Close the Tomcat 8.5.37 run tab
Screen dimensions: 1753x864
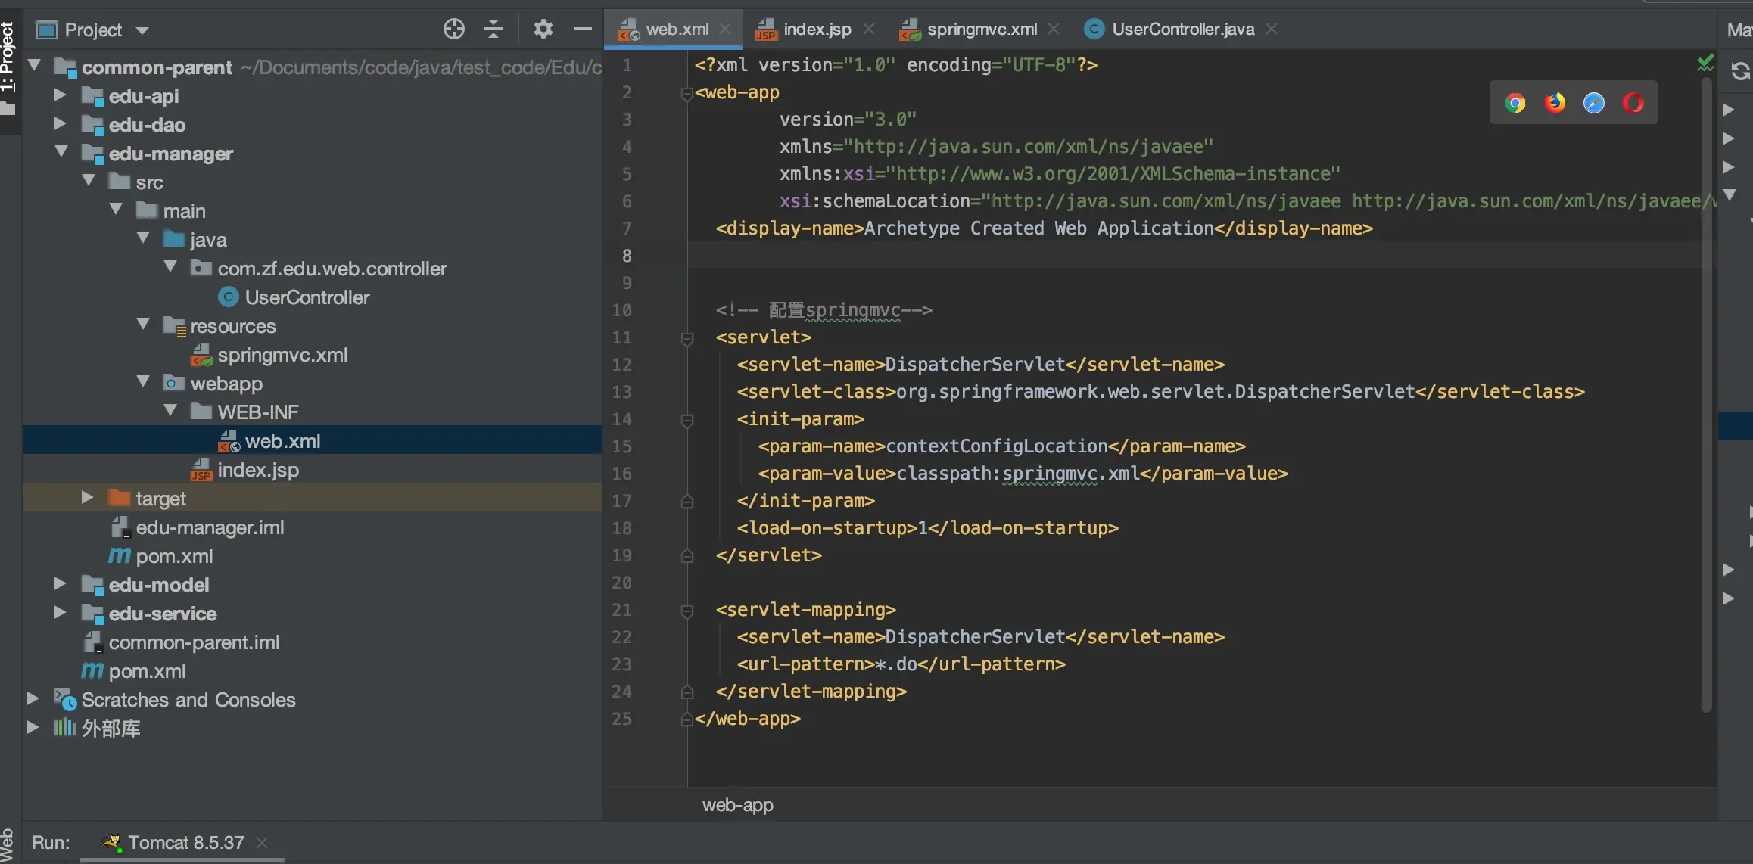(x=262, y=843)
